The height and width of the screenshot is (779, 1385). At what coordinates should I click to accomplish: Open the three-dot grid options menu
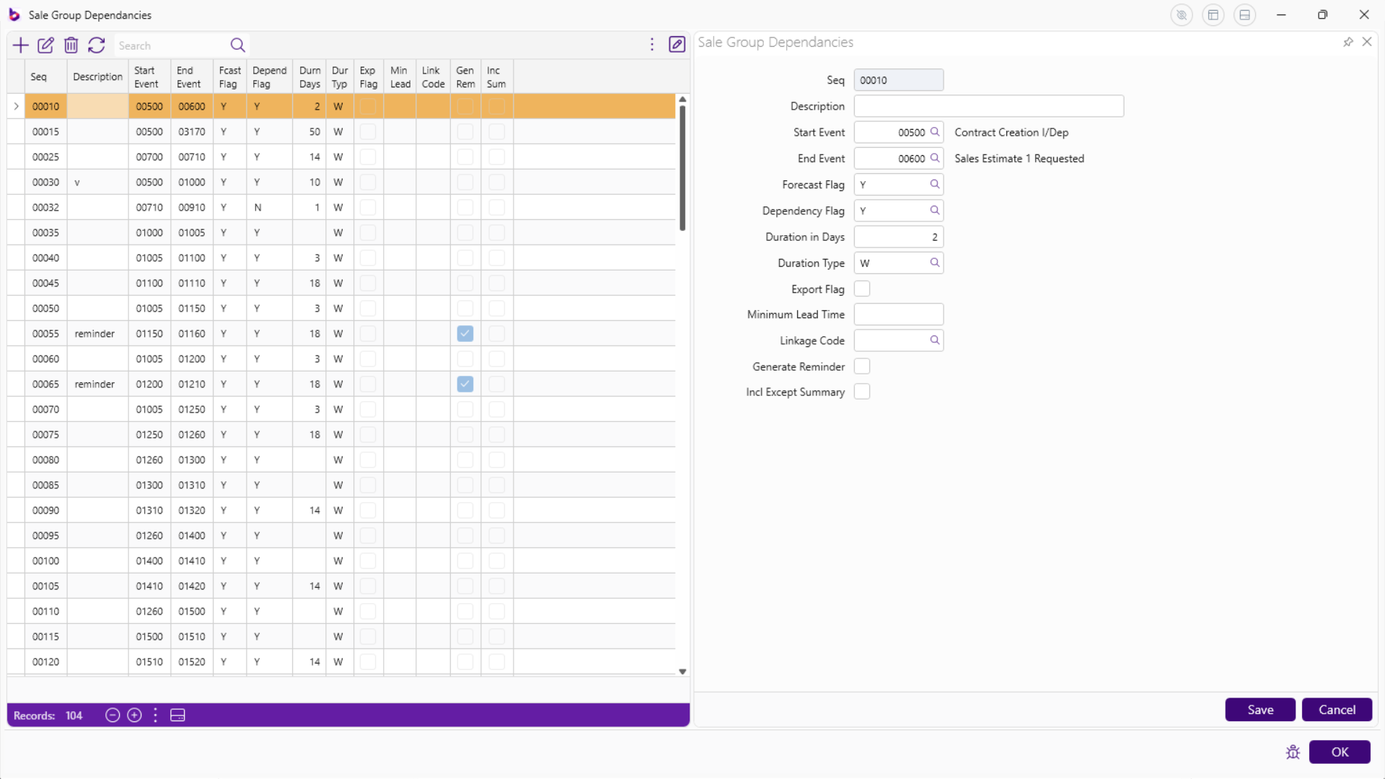652,45
